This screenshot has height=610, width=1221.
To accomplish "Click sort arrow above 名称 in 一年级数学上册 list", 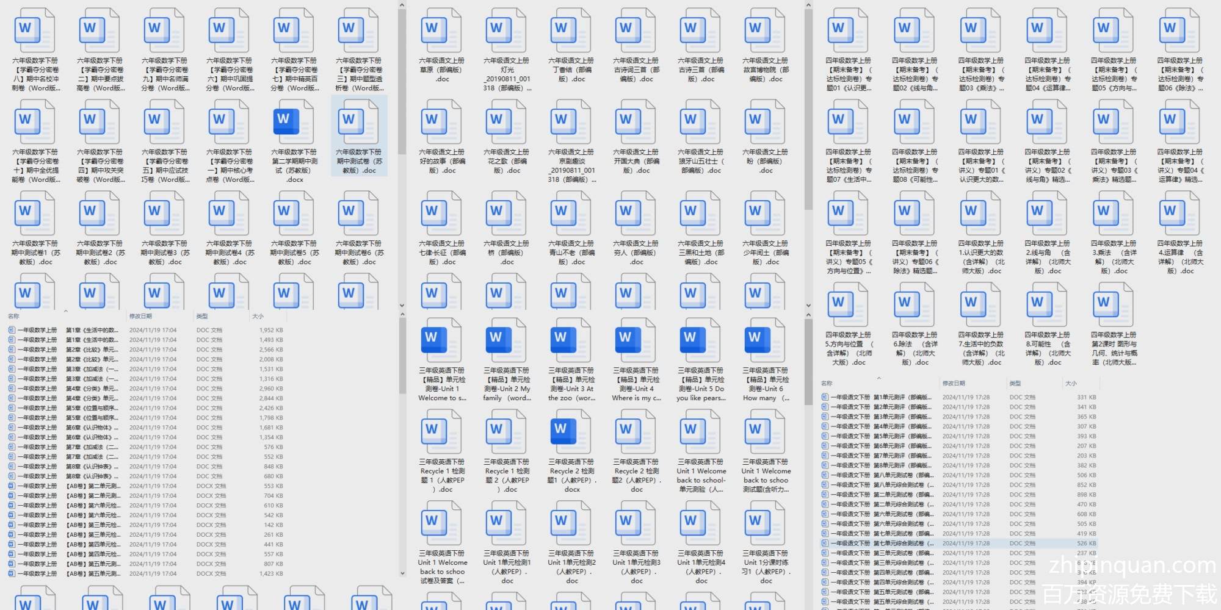I will [65, 311].
